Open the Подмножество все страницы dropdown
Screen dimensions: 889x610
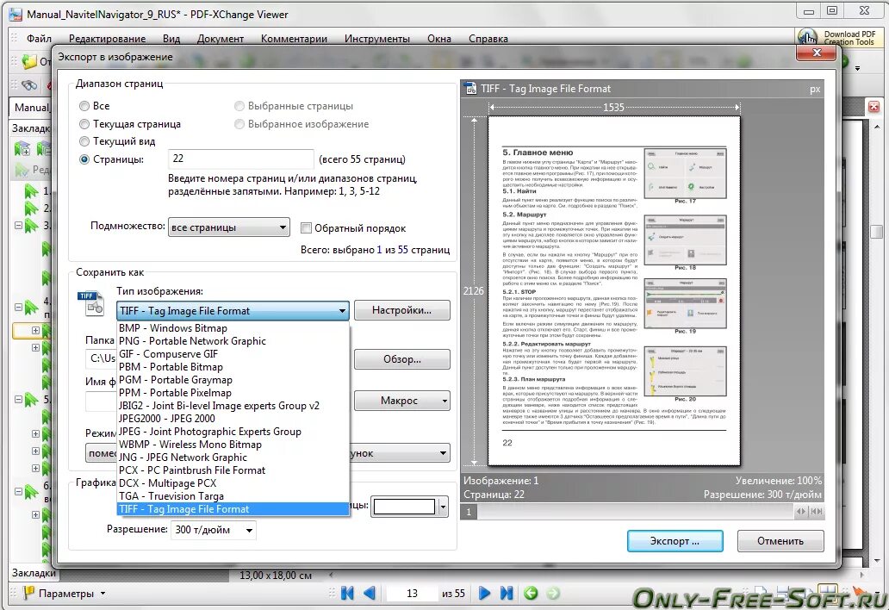229,227
